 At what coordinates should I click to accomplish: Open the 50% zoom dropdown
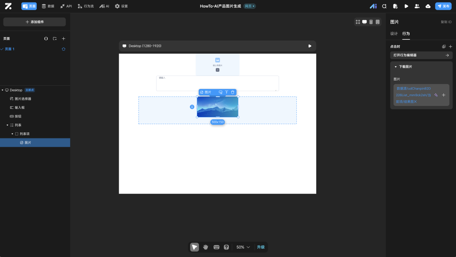pos(243,247)
